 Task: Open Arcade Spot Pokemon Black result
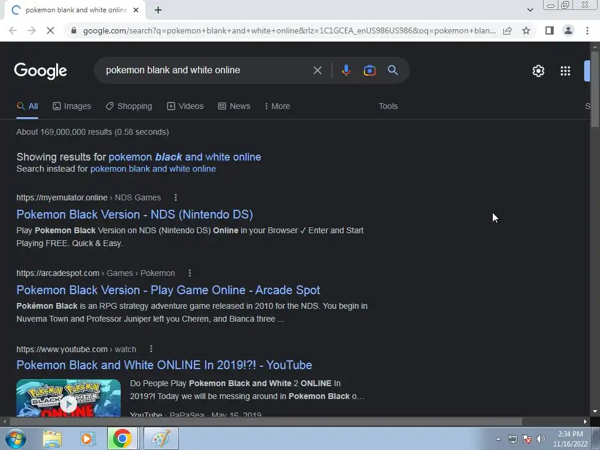(168, 290)
